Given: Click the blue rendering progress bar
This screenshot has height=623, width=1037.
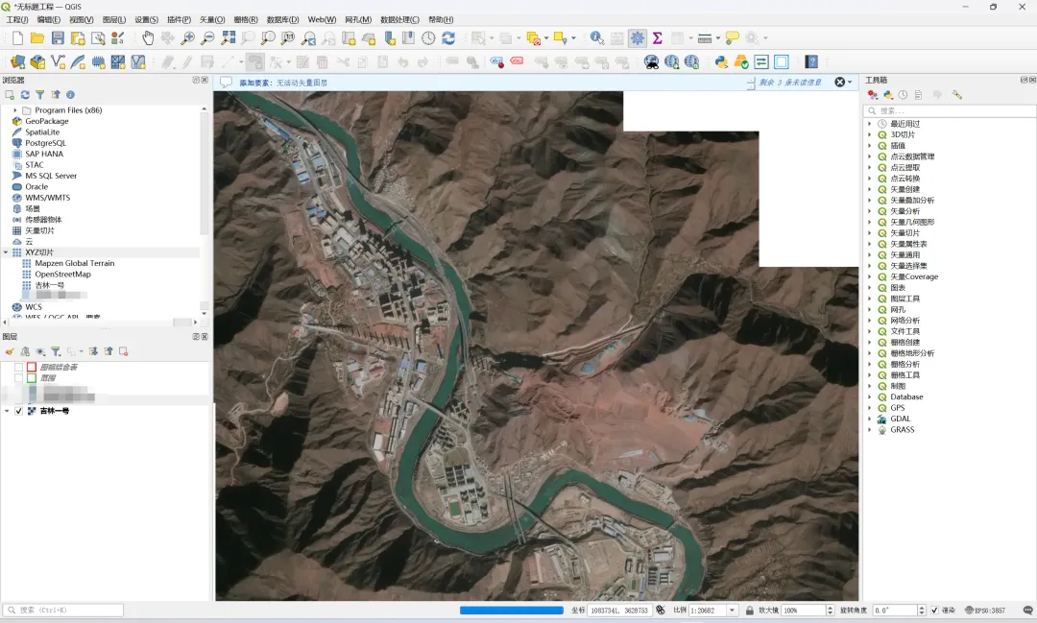Looking at the screenshot, I should pyautogui.click(x=511, y=611).
